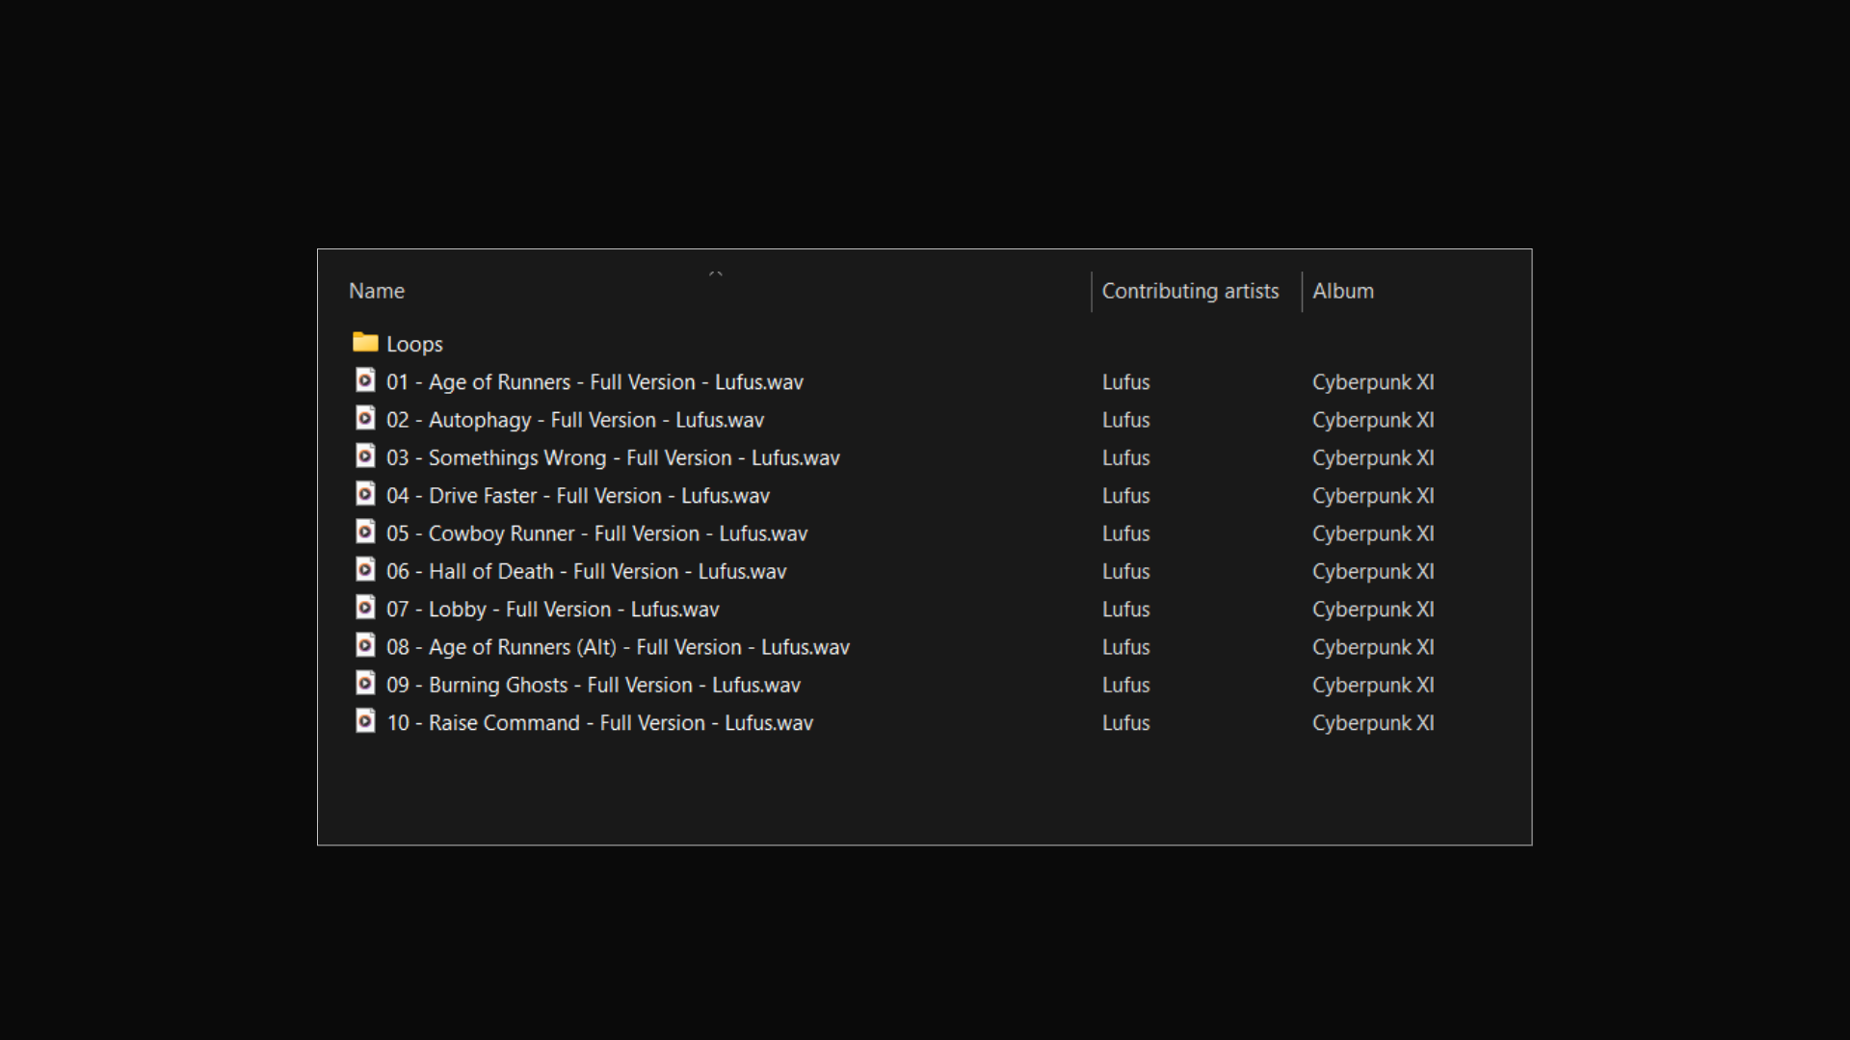Click the 02 Autophagy audio file icon
Viewport: 1850px width, 1040px height.
click(x=365, y=419)
